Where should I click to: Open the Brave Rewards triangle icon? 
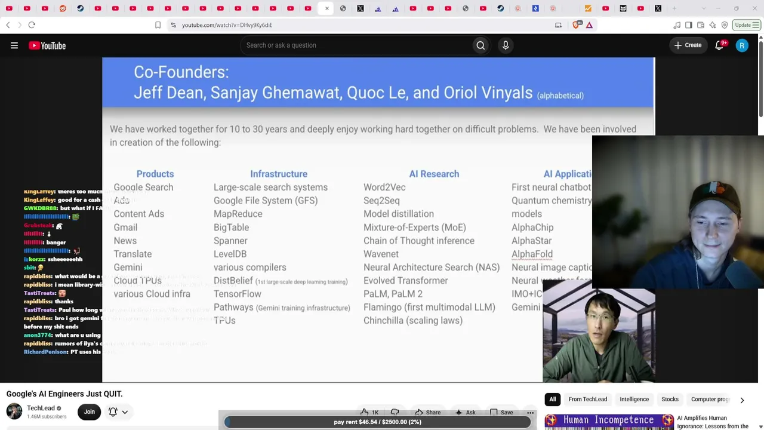pos(589,25)
